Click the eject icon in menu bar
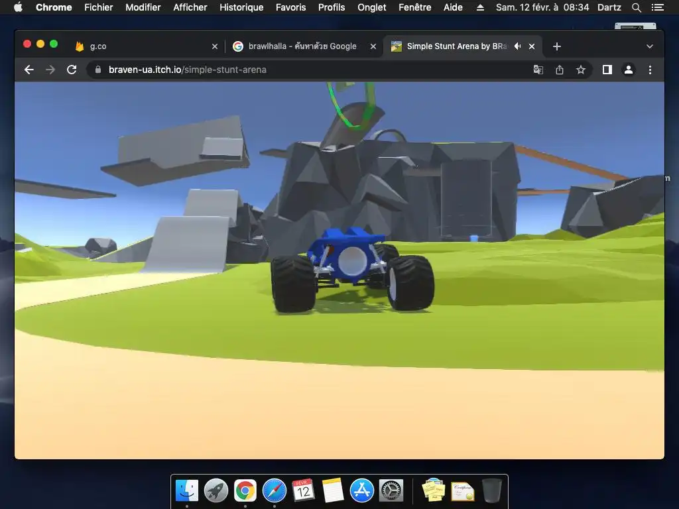The image size is (679, 509). click(480, 7)
